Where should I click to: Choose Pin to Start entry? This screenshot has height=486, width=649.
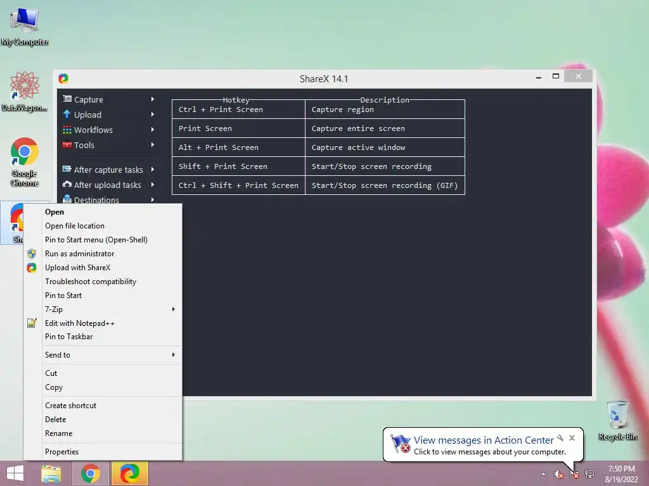(103, 295)
